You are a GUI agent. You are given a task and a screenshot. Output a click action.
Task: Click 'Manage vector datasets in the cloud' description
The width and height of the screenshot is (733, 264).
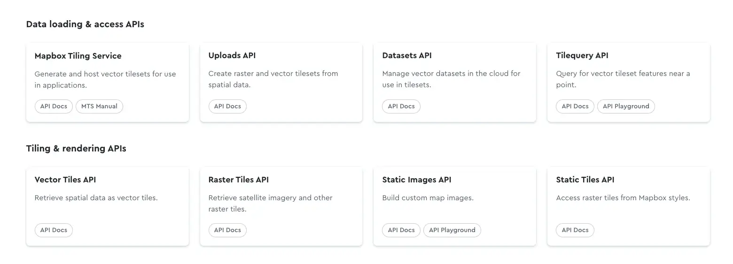tap(452, 79)
